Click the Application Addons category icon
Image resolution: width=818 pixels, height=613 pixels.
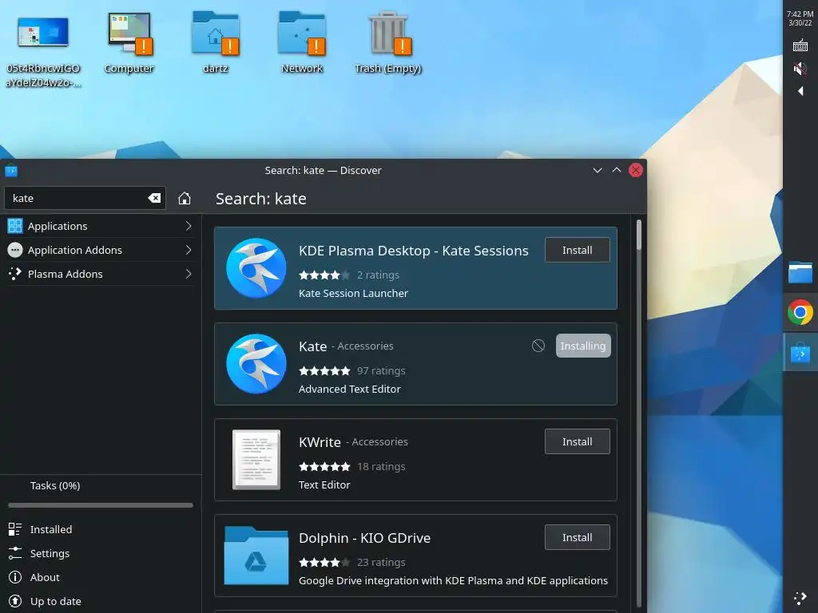(x=15, y=250)
